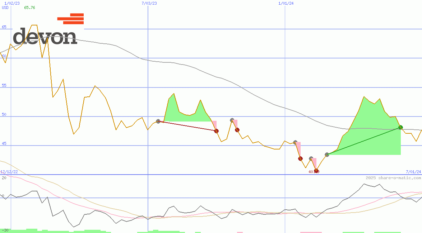
Task: Click the green 65.76 price readout
Action: (29, 8)
